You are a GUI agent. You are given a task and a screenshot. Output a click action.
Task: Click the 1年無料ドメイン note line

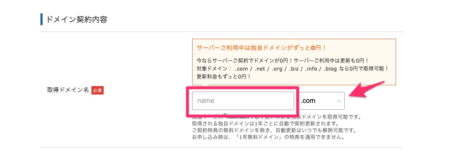click(x=268, y=138)
